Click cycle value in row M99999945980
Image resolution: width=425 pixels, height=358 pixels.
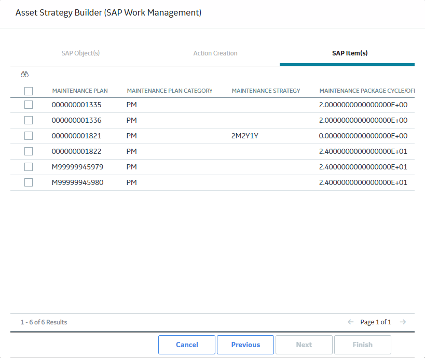[x=363, y=182]
